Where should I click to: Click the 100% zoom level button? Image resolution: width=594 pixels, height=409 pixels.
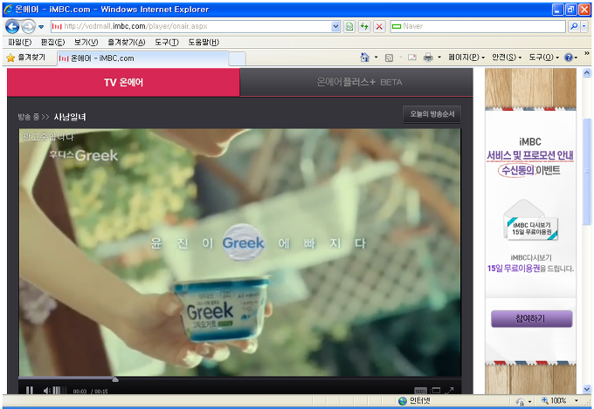tap(554, 400)
